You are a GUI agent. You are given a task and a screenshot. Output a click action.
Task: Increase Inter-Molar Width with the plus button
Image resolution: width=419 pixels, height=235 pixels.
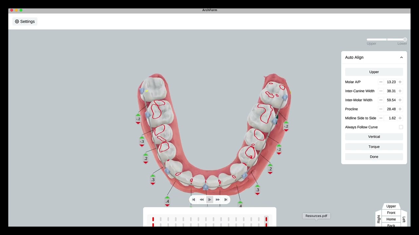tap(400, 100)
